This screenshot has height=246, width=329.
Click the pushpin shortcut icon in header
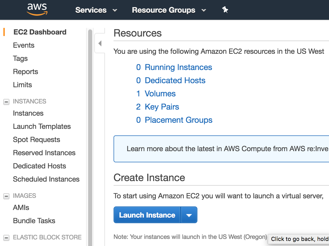click(x=225, y=10)
